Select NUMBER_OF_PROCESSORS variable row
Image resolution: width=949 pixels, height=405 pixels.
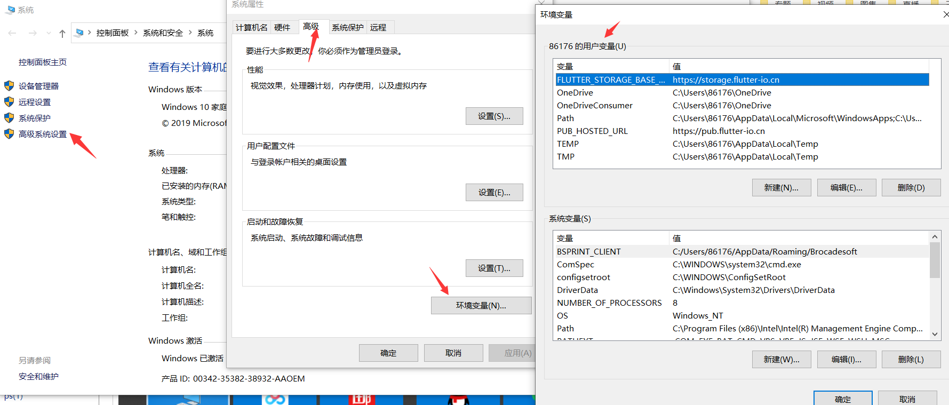coord(742,303)
